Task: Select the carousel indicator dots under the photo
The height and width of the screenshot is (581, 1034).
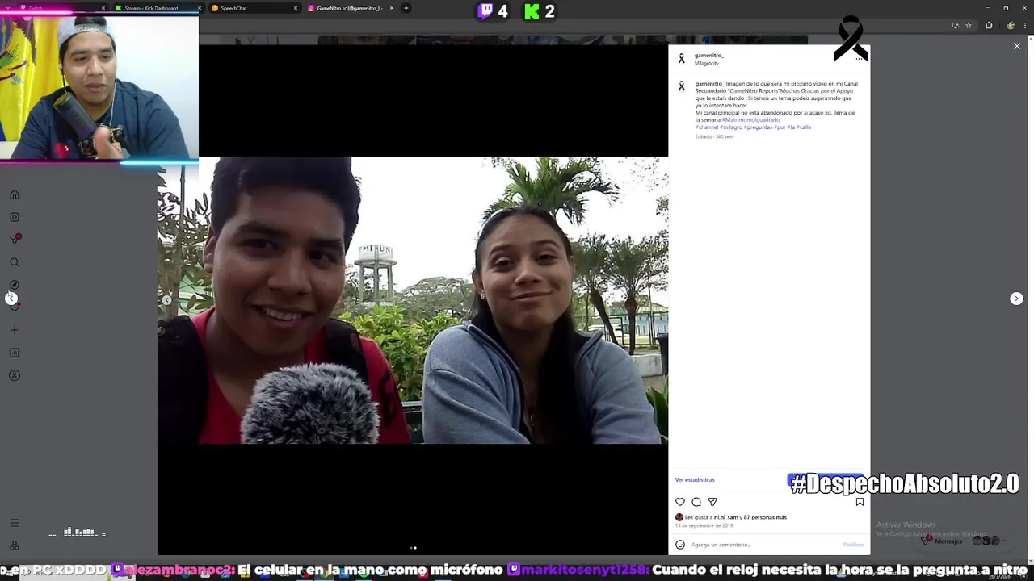Action: (413, 548)
